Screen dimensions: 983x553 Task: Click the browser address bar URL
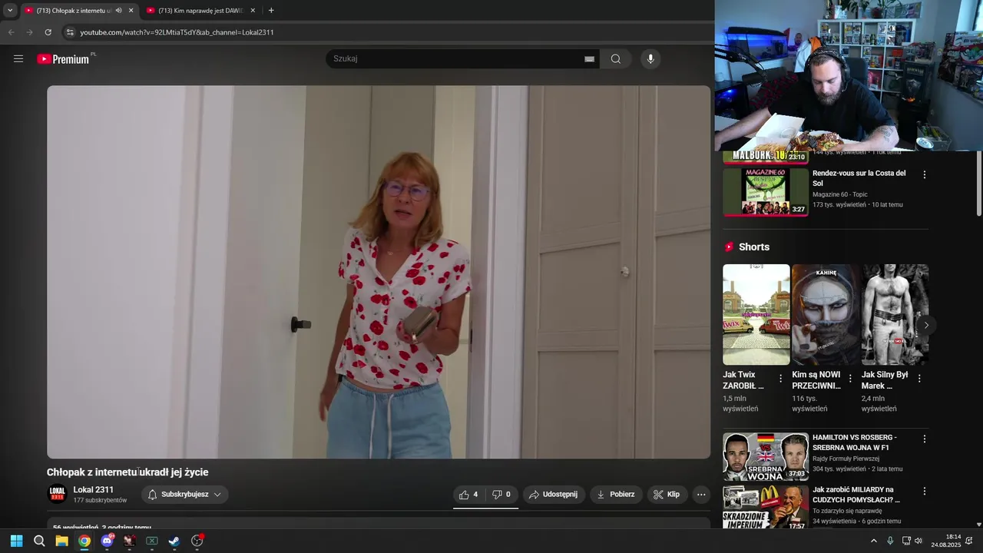(177, 32)
